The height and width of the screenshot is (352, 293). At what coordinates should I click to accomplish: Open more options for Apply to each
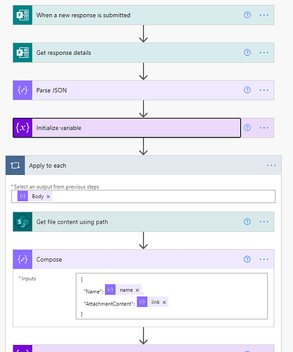point(271,165)
